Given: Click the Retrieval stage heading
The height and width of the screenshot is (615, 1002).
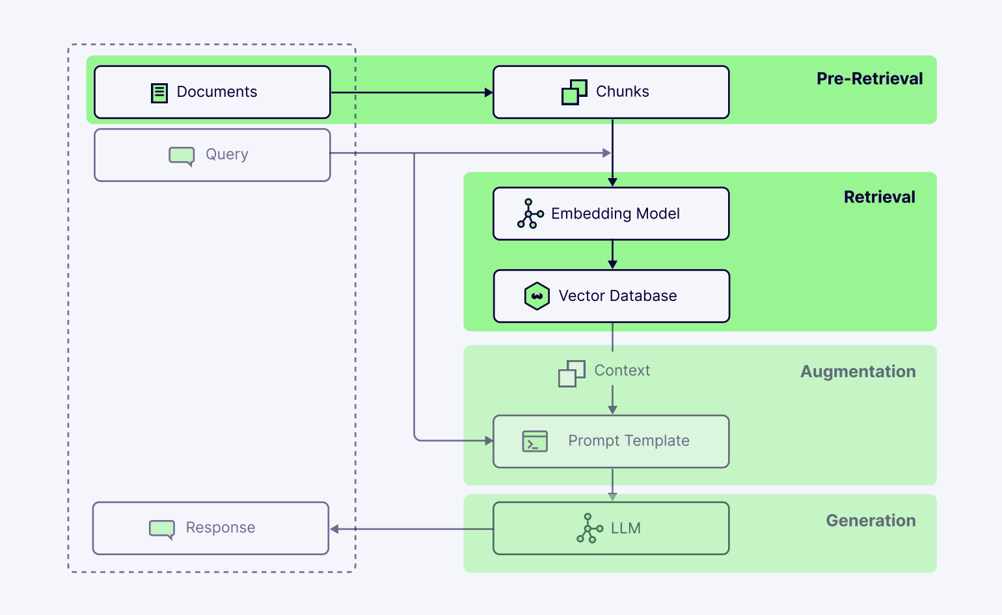Looking at the screenshot, I should click(x=879, y=197).
